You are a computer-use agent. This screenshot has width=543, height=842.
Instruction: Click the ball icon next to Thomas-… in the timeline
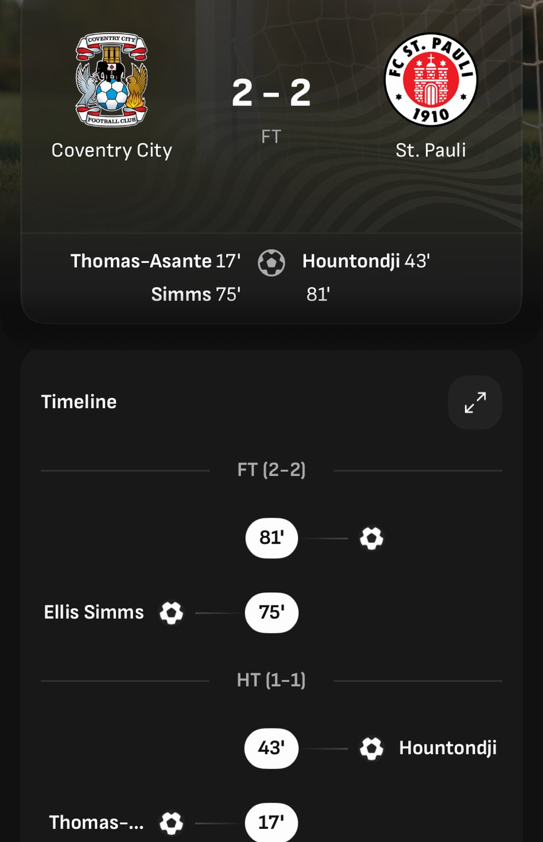pyautogui.click(x=171, y=823)
